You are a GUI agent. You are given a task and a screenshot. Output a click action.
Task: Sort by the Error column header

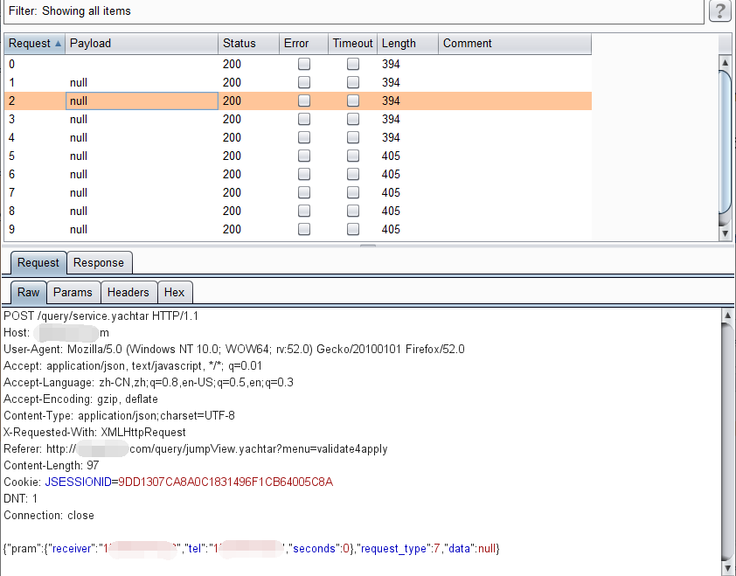303,44
